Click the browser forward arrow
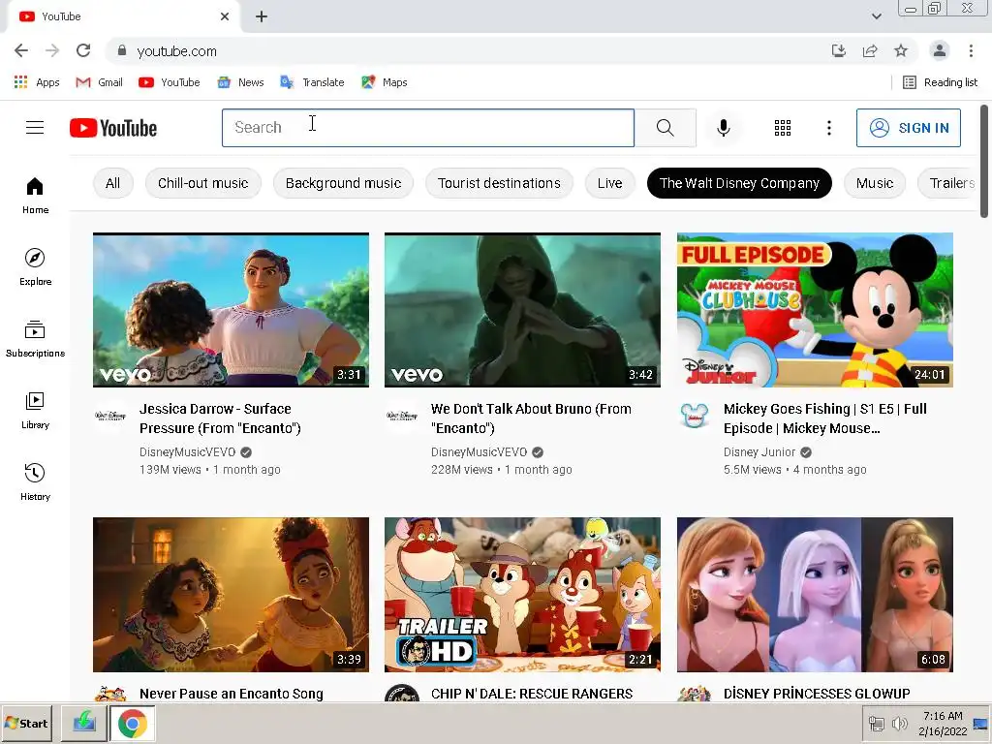Viewport: 992px width, 744px height. 52,50
